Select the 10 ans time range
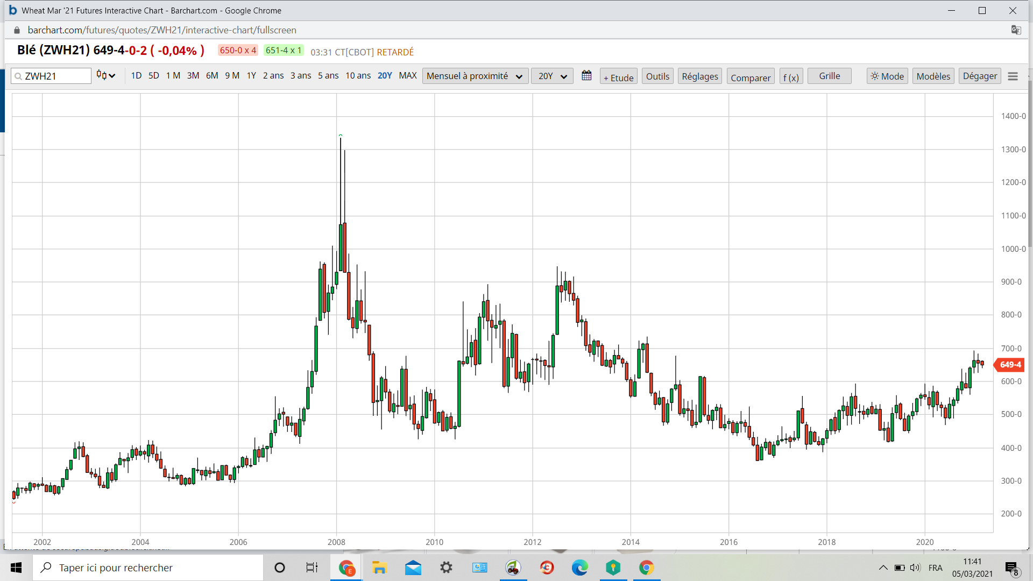The width and height of the screenshot is (1033, 581). coord(358,75)
